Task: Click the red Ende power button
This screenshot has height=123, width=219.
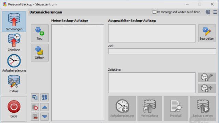Action: (x=14, y=109)
